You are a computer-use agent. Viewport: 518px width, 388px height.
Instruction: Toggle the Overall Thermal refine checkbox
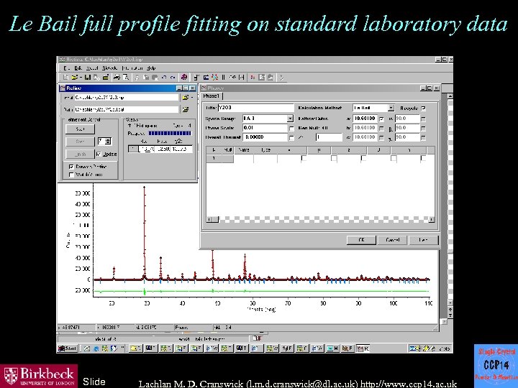291,137
